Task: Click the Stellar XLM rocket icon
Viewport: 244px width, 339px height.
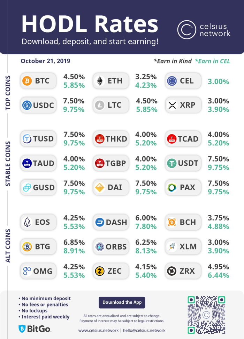Action: (172, 246)
